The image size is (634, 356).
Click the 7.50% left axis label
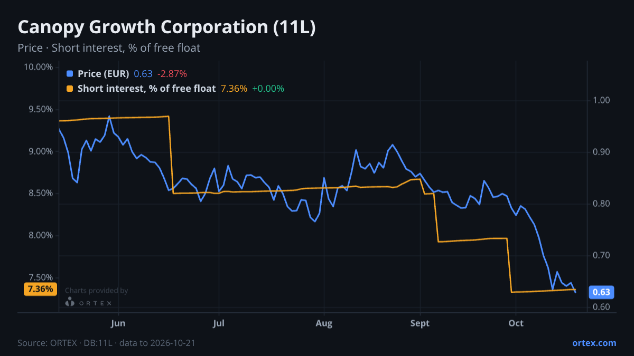tap(40, 277)
